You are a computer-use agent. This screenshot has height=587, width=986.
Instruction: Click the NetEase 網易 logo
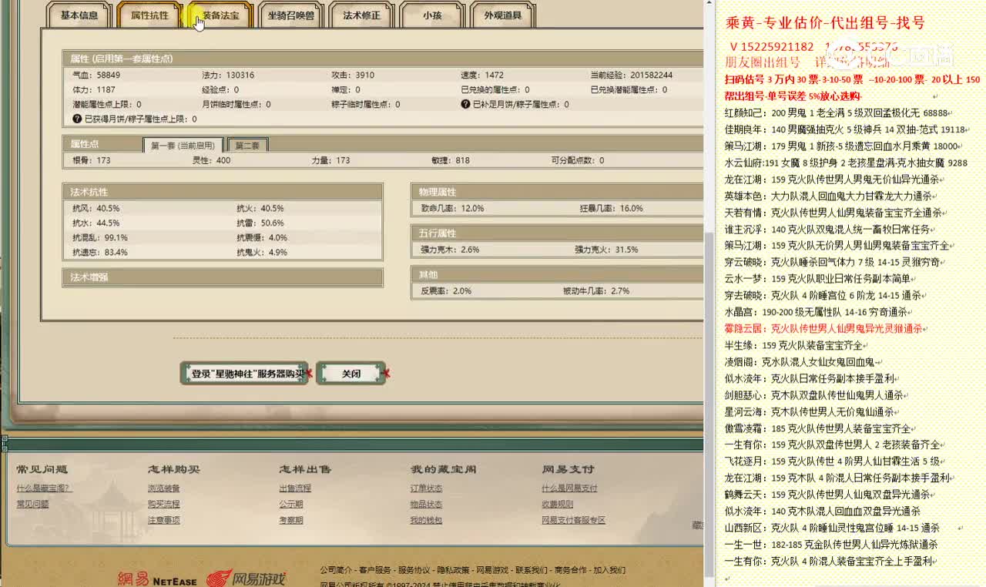pyautogui.click(x=157, y=579)
